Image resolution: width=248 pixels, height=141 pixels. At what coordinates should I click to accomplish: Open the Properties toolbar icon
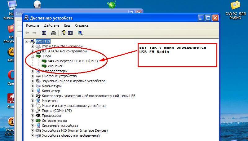63,33
